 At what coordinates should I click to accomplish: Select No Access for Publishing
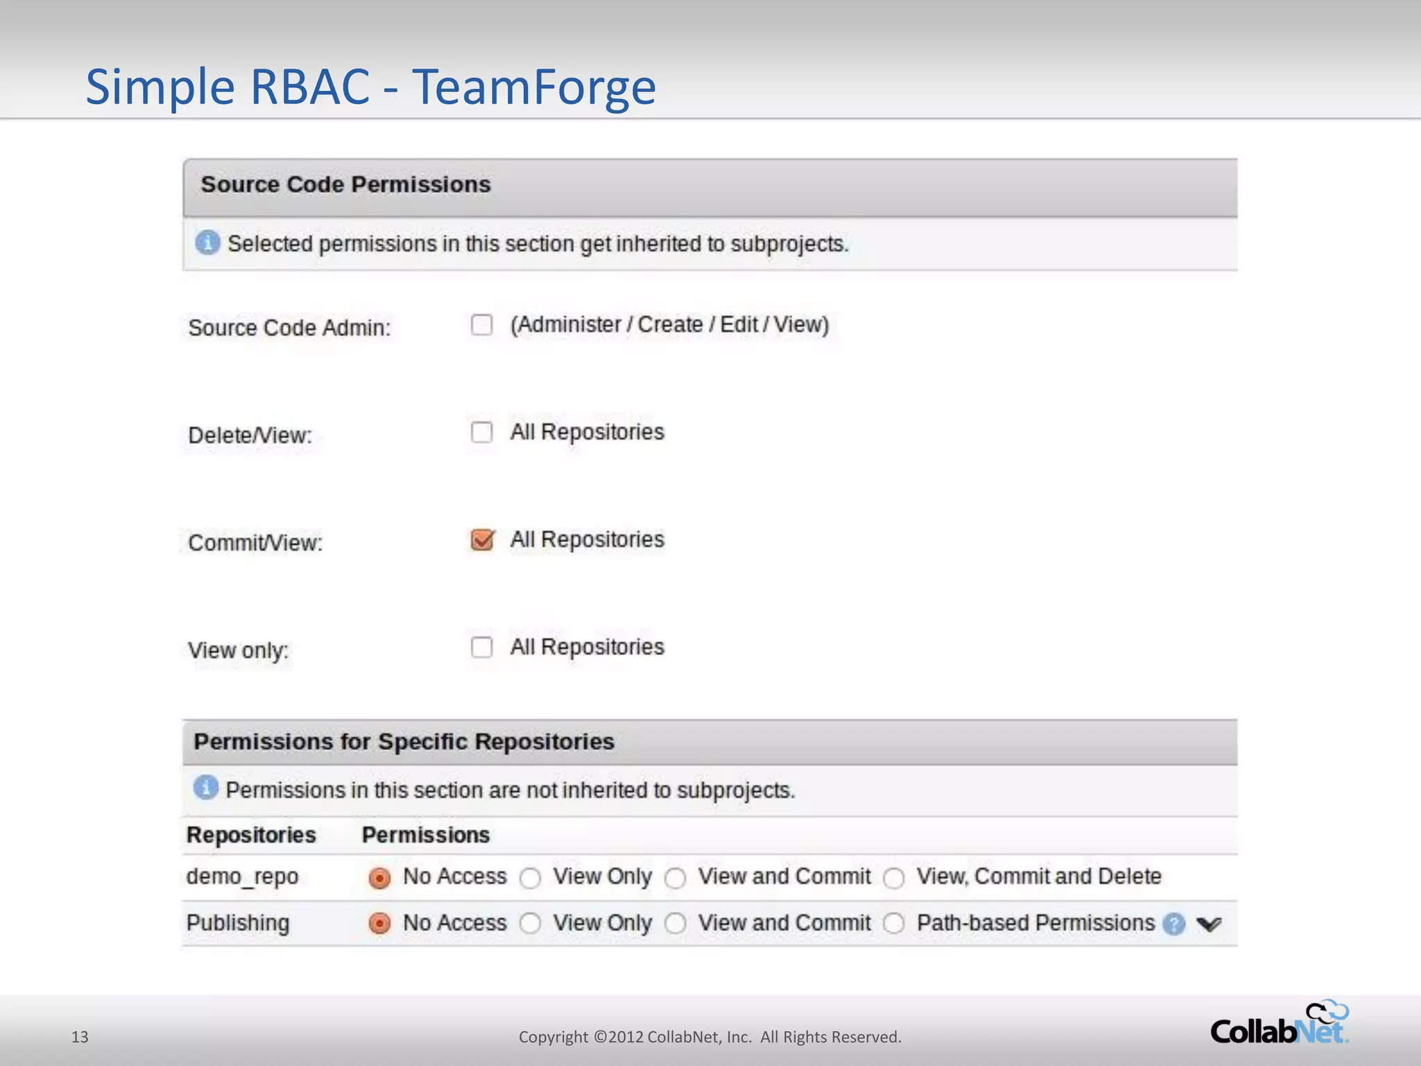point(380,924)
